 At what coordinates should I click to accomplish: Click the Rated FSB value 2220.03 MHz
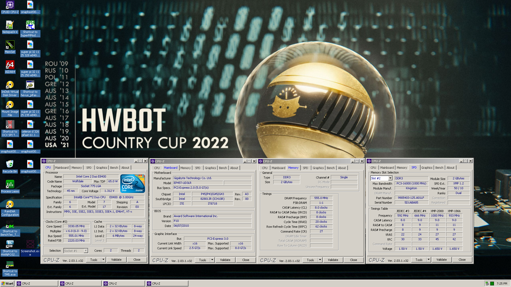coord(76,240)
